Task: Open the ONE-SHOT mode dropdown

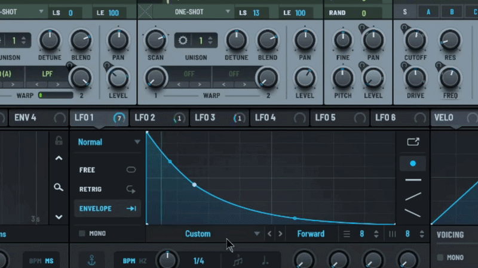Action: [x=194, y=13]
